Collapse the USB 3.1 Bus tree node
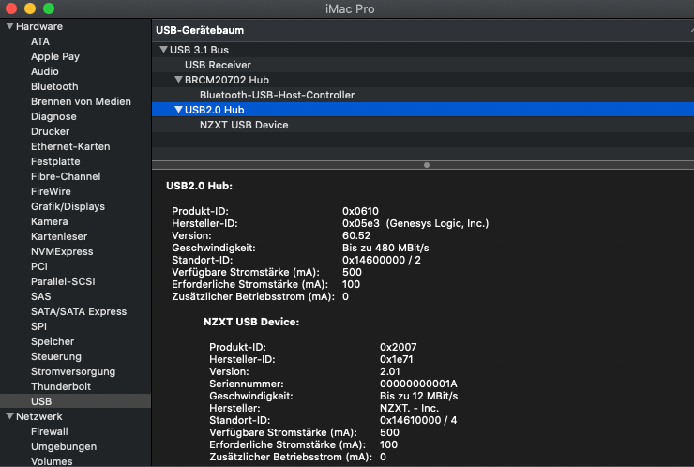Screen dimensions: 694x467 point(163,50)
